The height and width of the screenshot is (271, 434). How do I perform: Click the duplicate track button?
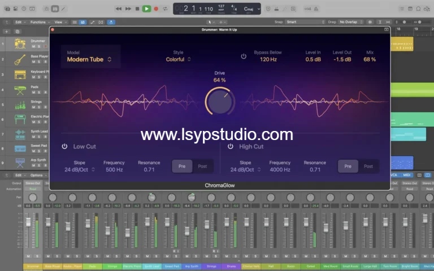click(x=17, y=32)
